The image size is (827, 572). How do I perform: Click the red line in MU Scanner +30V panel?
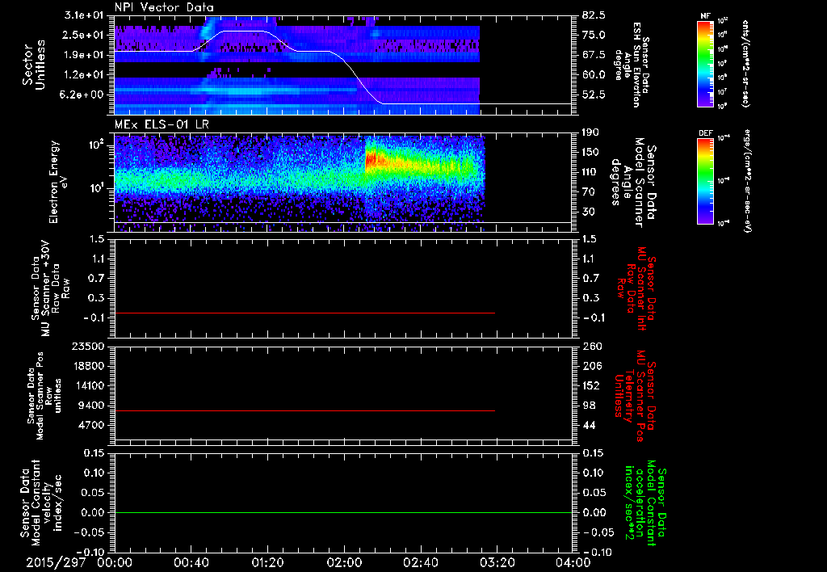point(304,313)
